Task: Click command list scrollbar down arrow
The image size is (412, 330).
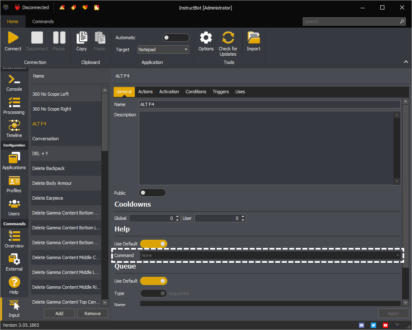Action: point(105,302)
